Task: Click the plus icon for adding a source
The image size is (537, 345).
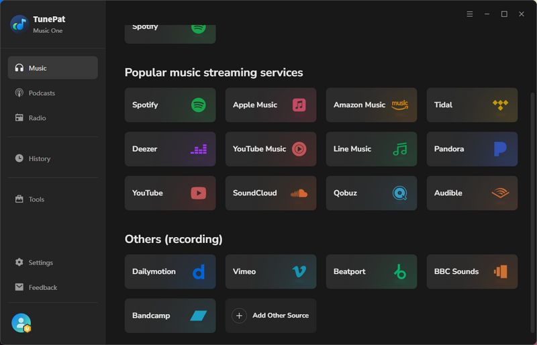Action: click(x=239, y=315)
